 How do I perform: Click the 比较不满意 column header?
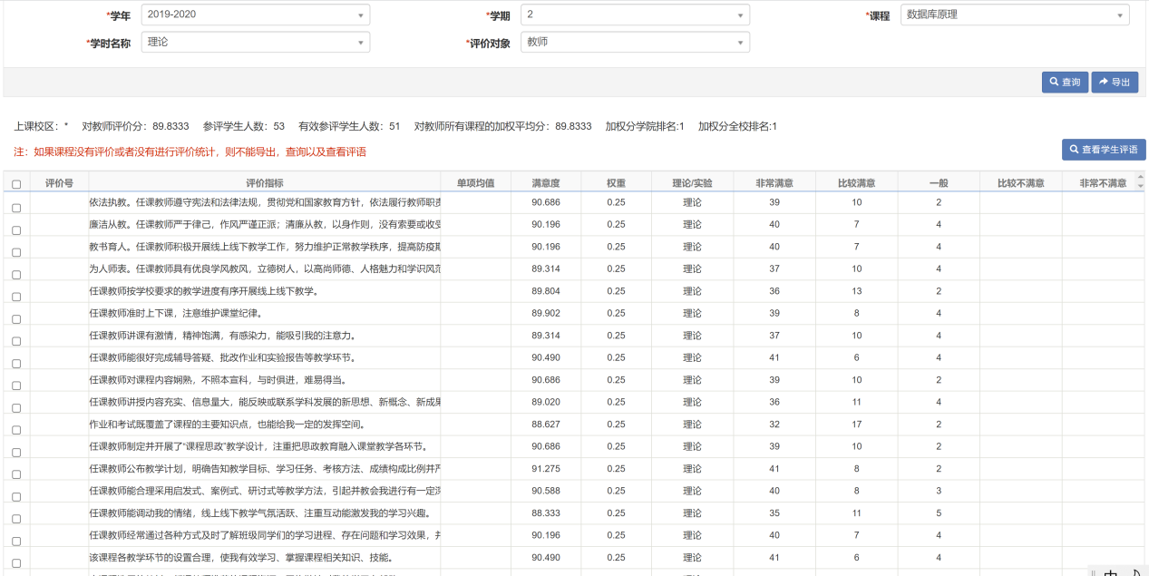(1021, 182)
